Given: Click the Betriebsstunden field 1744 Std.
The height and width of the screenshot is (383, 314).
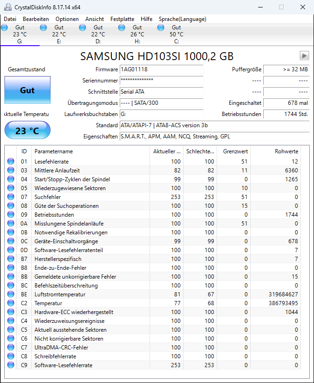Looking at the screenshot, I should [x=287, y=114].
